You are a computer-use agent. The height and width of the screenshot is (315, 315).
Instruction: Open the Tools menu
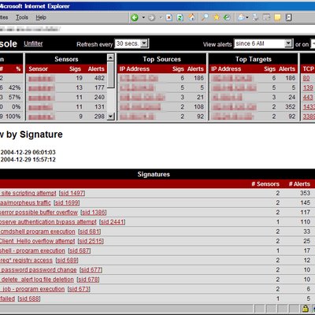pos(22,17)
